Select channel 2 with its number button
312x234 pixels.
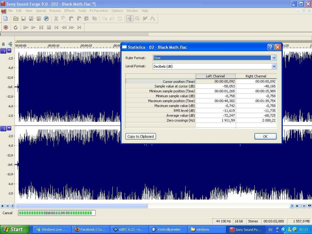coord(3,129)
